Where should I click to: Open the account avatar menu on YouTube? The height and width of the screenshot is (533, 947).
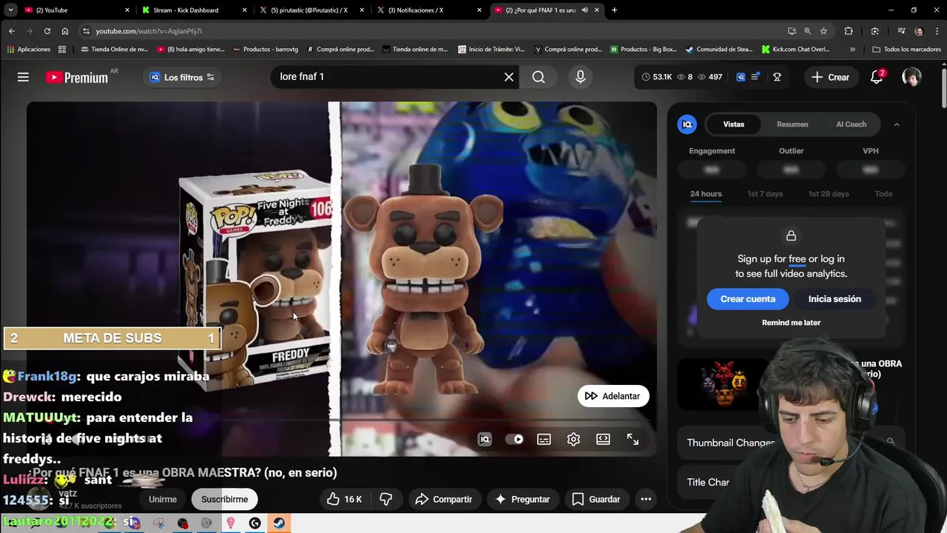(911, 77)
